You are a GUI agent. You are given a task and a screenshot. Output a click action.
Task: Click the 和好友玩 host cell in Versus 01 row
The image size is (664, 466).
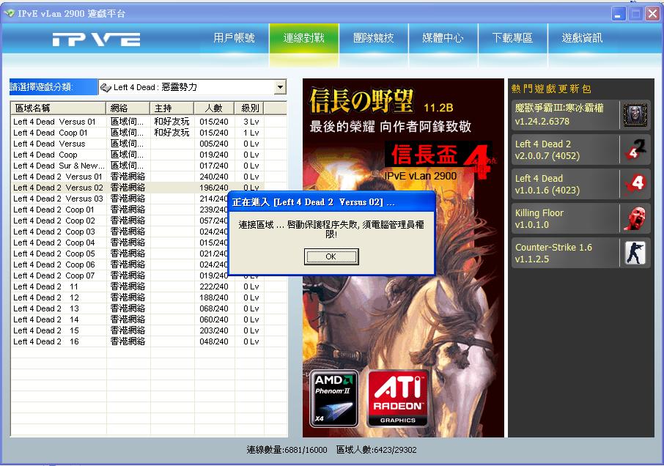pos(171,122)
